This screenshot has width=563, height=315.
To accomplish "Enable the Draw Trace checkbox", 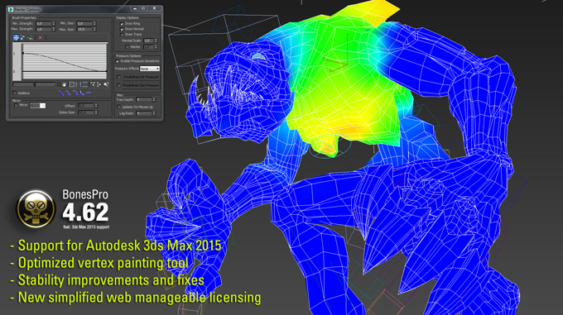I will [122, 35].
